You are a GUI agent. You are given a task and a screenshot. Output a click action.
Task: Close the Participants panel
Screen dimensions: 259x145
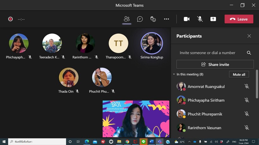click(x=249, y=36)
